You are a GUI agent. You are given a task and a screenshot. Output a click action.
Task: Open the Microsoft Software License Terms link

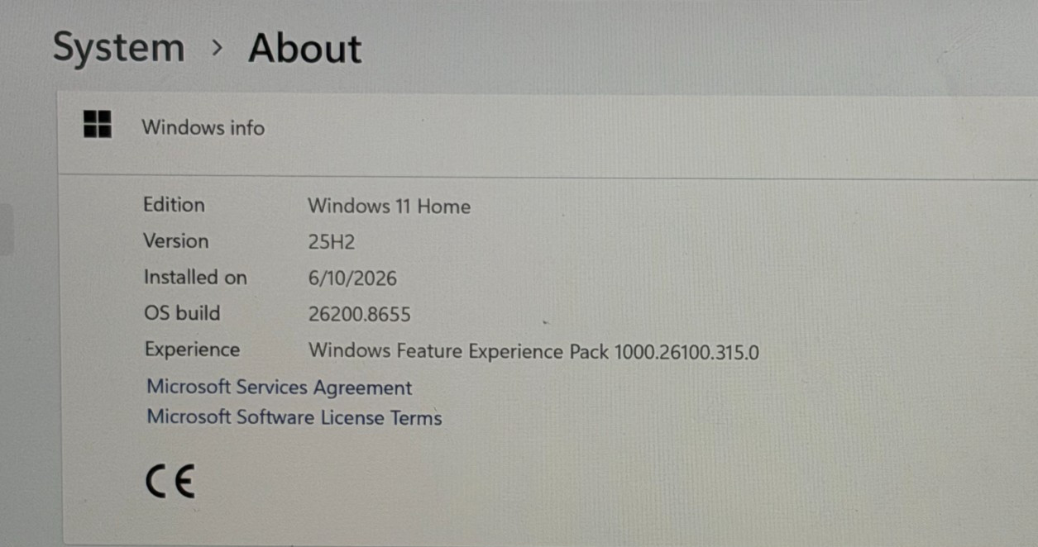[294, 417]
